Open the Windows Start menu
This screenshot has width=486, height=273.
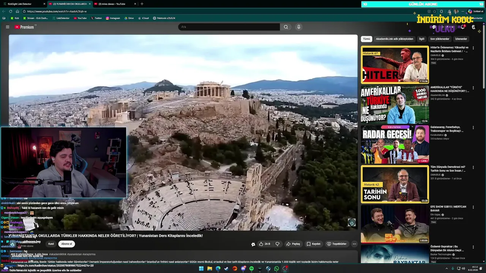201,268
